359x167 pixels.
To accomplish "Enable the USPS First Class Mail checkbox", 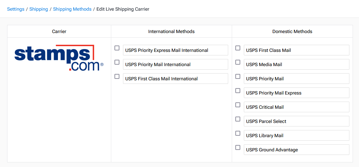I will click(x=238, y=48).
